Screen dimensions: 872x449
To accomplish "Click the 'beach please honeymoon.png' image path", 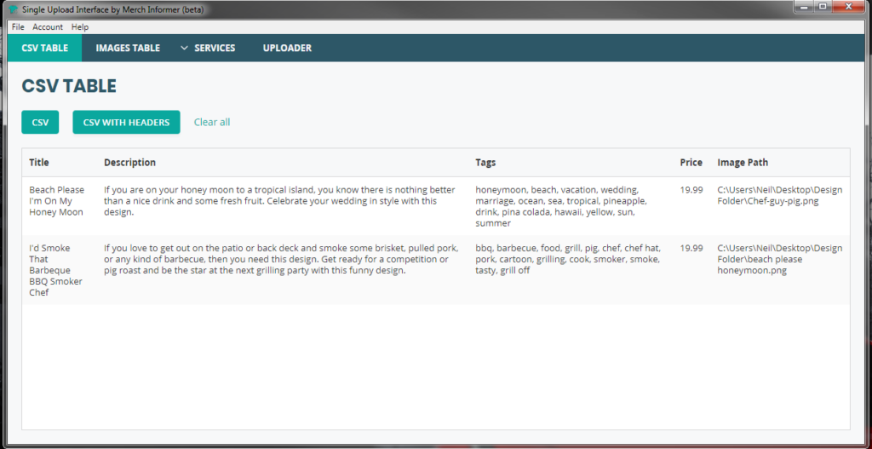I will click(x=780, y=259).
